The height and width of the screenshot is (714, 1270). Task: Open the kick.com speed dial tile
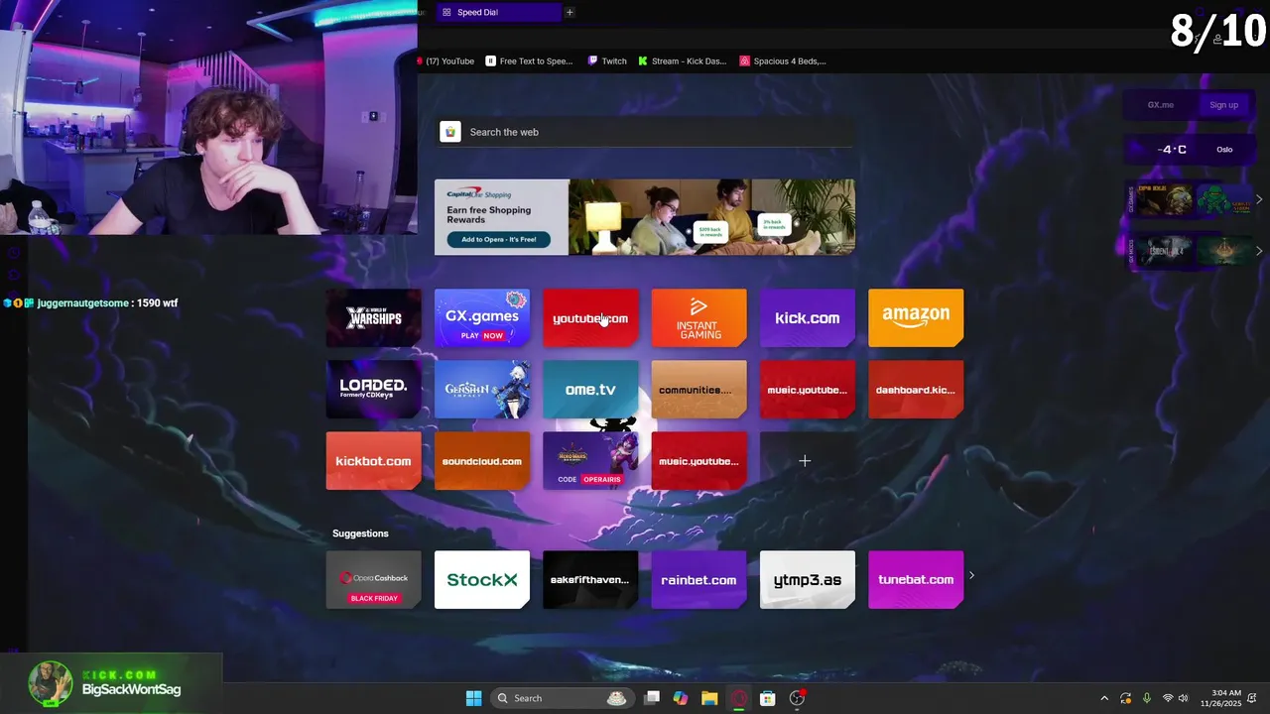807,318
